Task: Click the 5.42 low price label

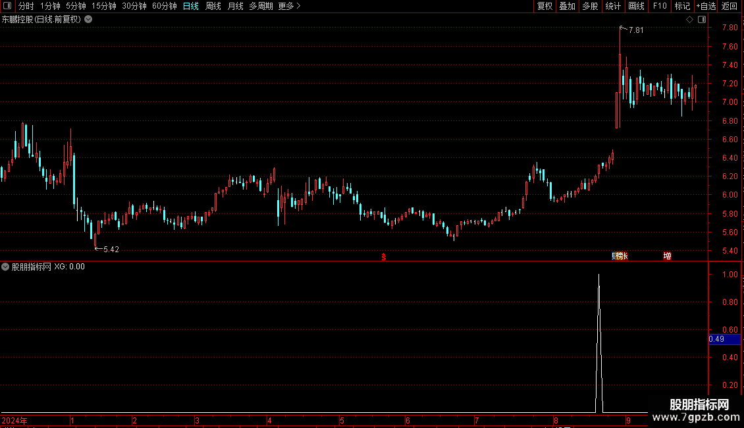Action: (111, 249)
